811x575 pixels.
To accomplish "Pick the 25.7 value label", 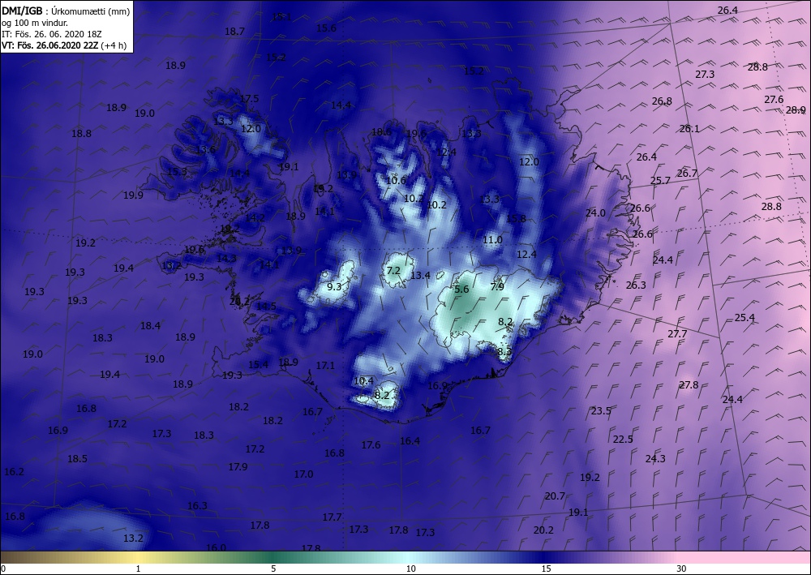I will [x=660, y=181].
